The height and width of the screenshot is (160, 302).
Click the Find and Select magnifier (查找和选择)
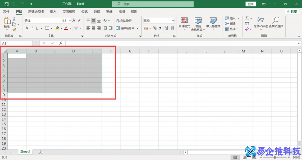(276, 23)
